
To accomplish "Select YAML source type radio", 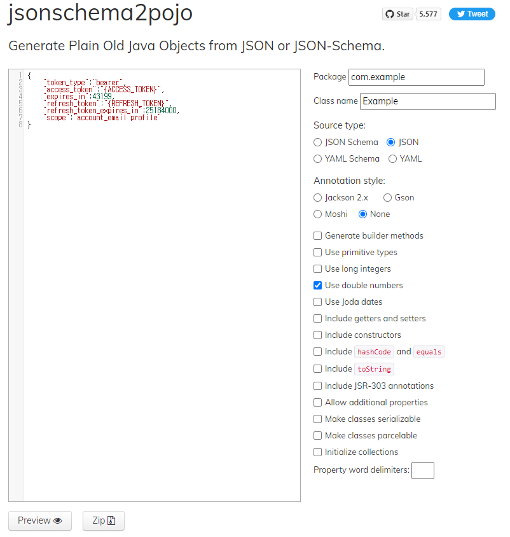I will click(x=392, y=159).
